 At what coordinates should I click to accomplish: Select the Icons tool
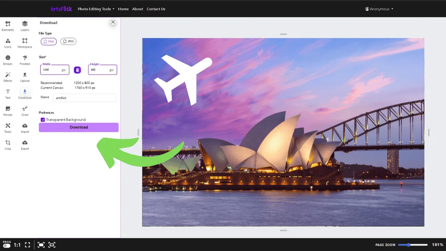click(x=8, y=43)
